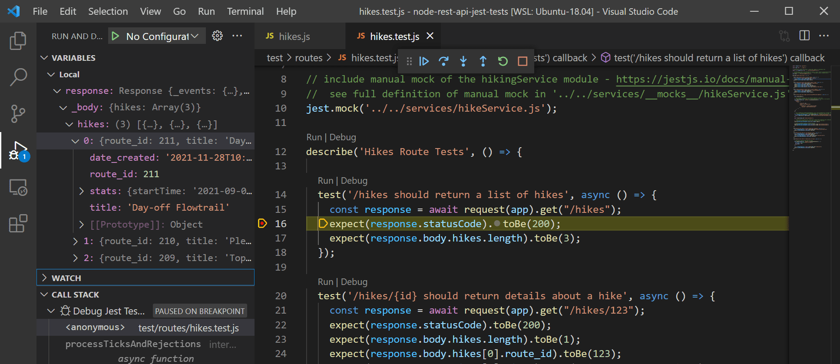Viewport: 840px width, 364px height.
Task: Open the View menu
Action: [150, 11]
